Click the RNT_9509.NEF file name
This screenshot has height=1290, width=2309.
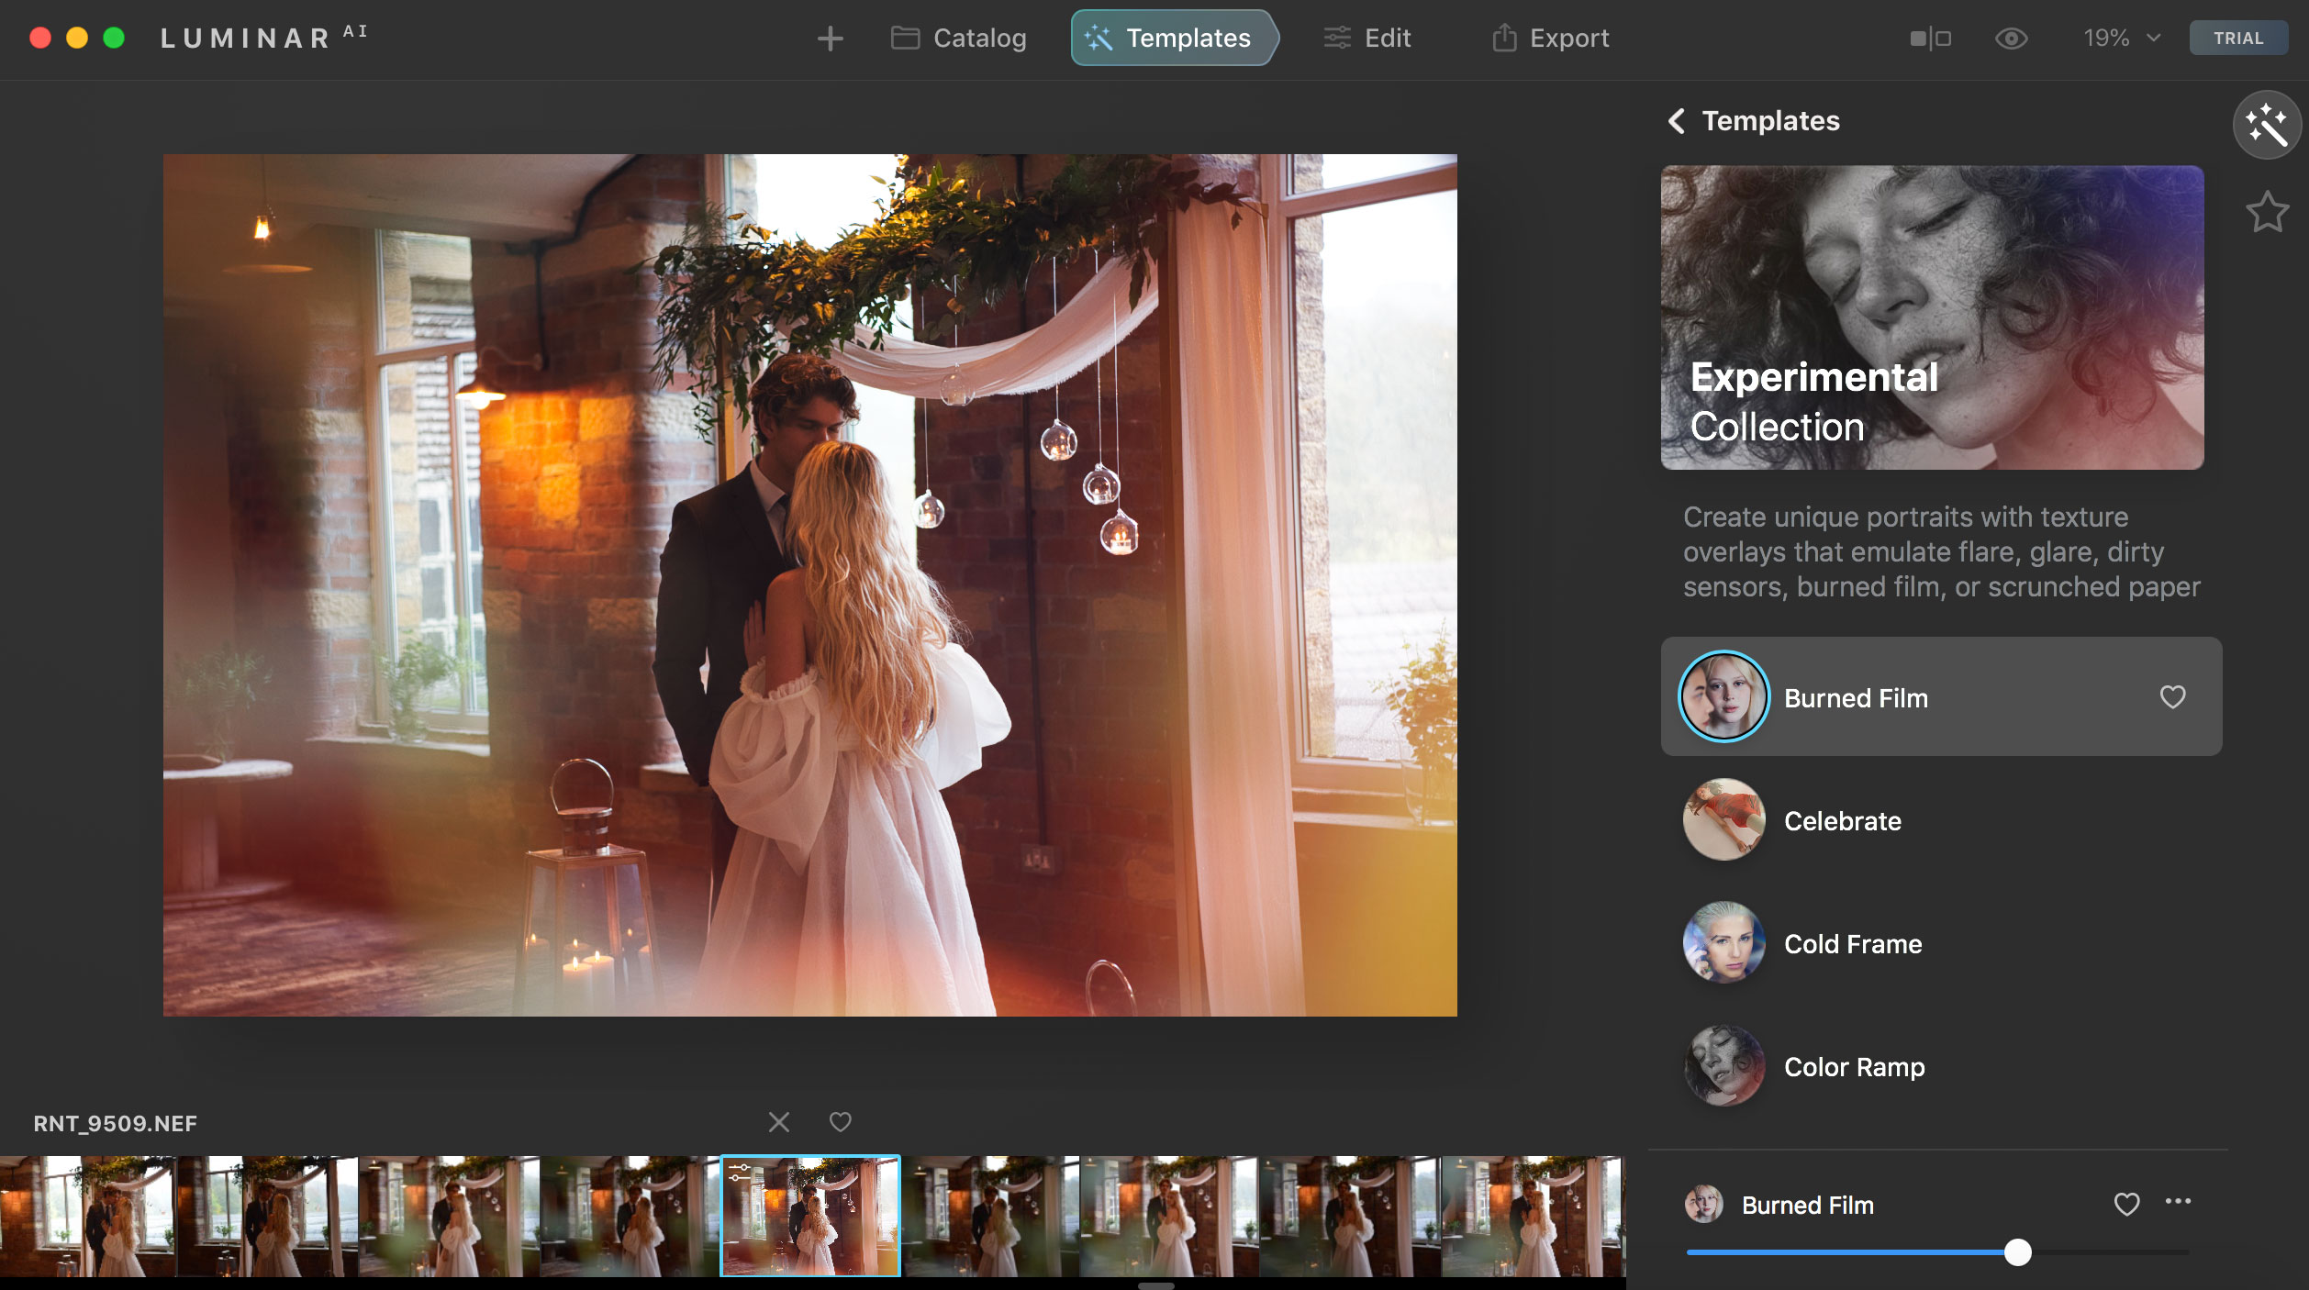[116, 1123]
